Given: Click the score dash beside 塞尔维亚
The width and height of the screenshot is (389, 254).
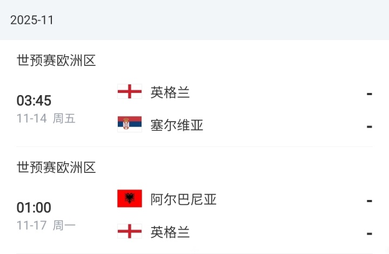Looking at the screenshot, I should [370, 126].
